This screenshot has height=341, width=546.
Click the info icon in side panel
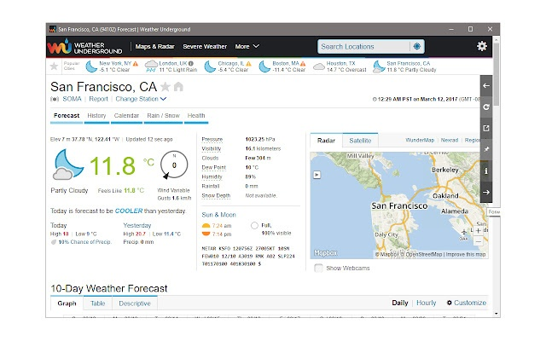tap(486, 171)
